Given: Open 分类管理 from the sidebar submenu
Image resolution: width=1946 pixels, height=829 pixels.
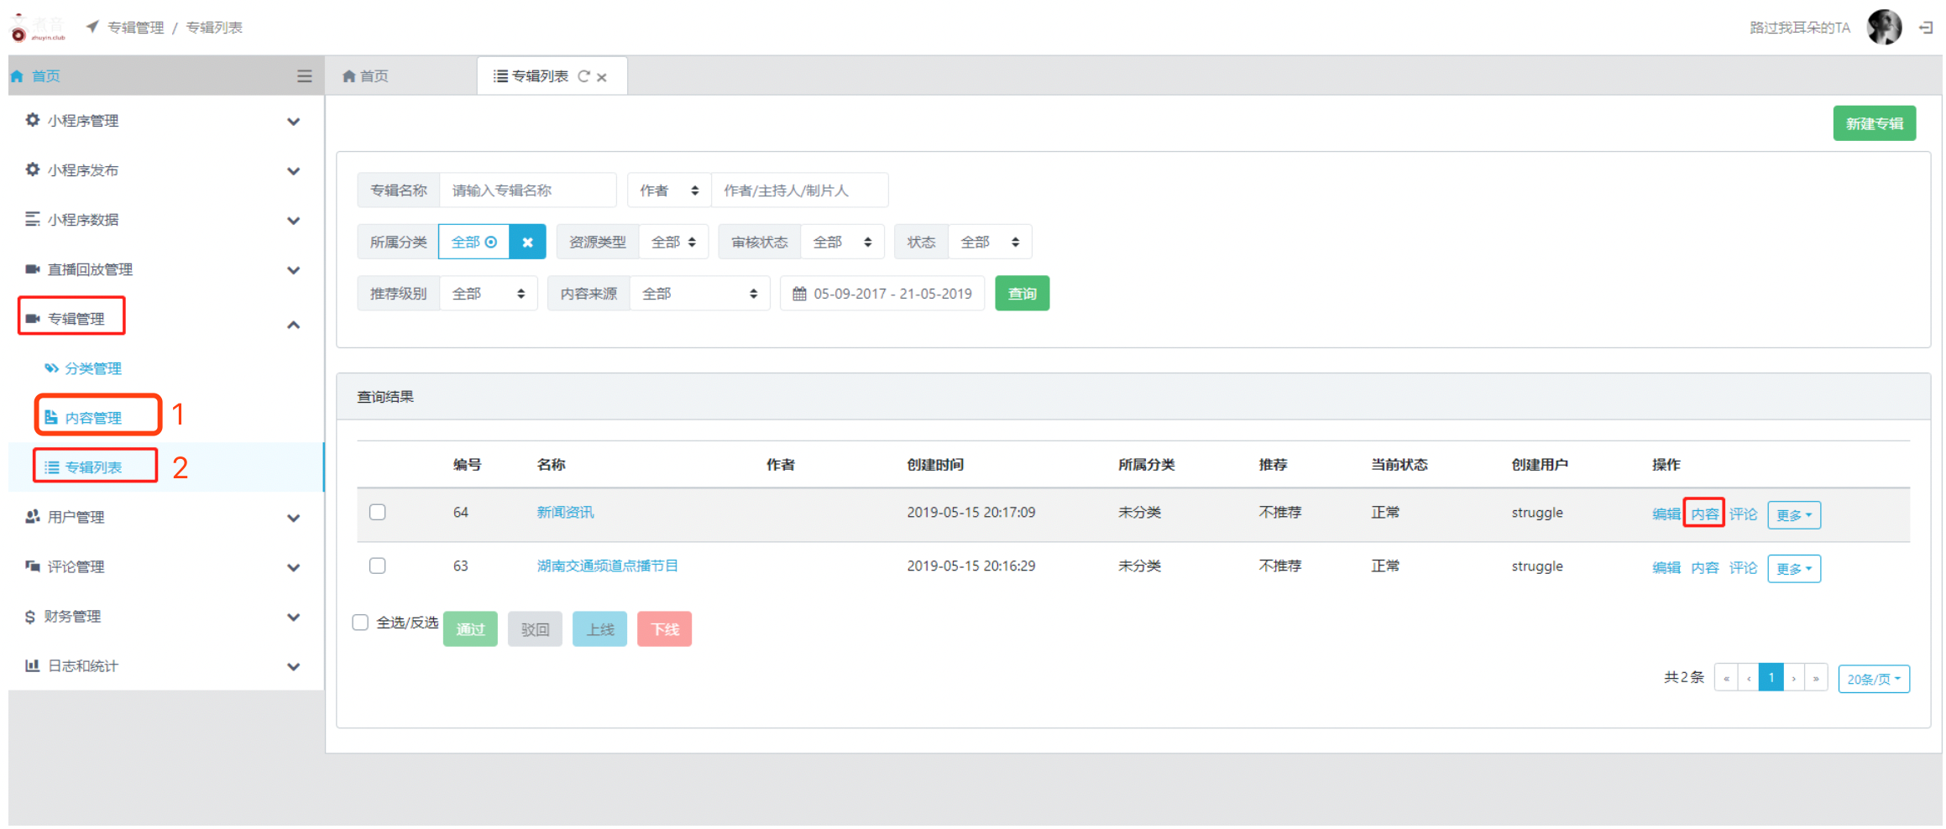Looking at the screenshot, I should pos(92,368).
